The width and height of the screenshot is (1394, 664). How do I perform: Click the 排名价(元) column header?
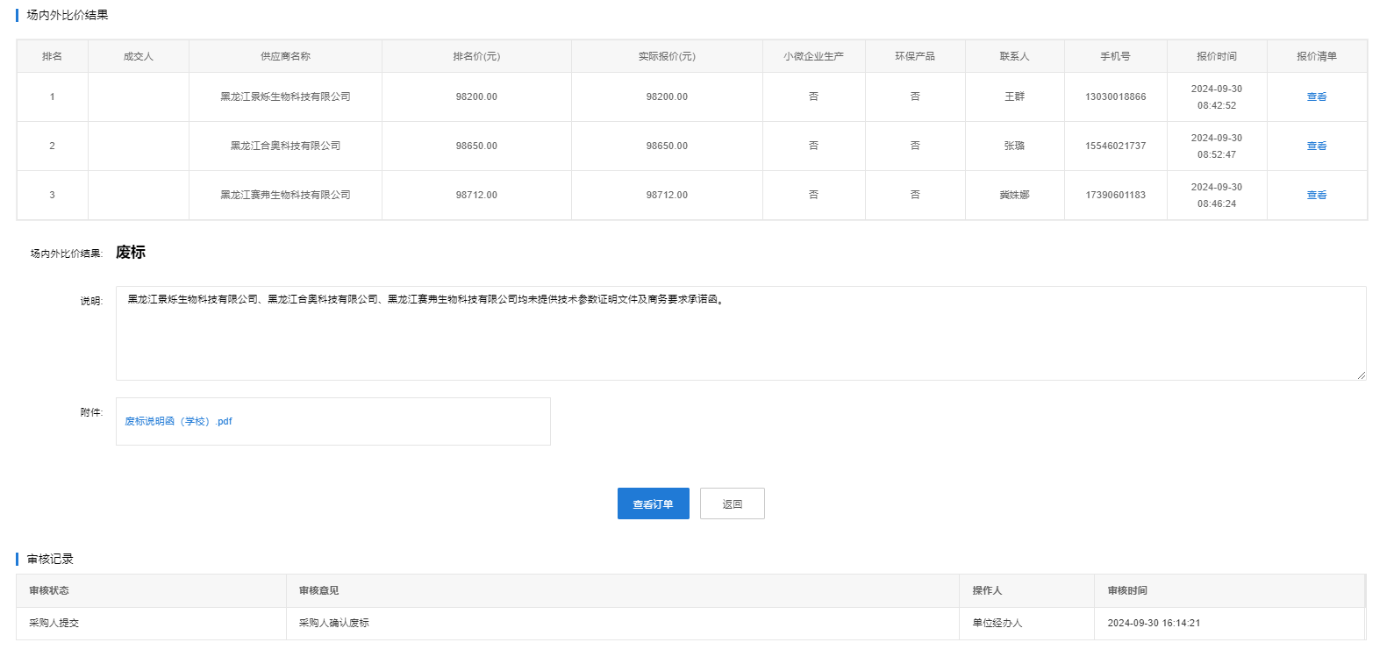(476, 56)
